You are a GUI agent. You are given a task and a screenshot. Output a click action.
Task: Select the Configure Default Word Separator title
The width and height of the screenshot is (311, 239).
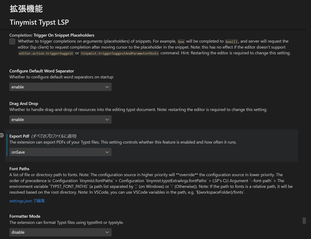41,71
